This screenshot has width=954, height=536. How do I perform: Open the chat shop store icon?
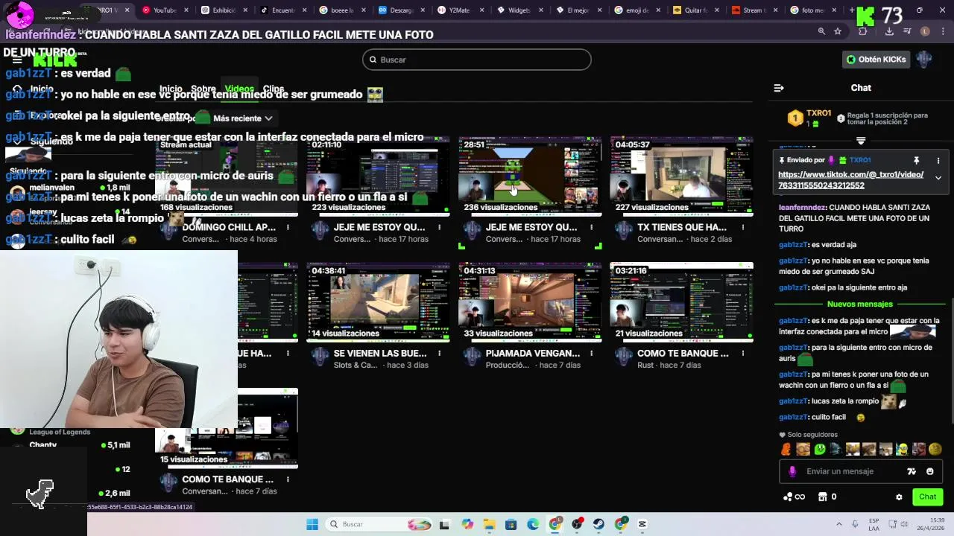[823, 497]
